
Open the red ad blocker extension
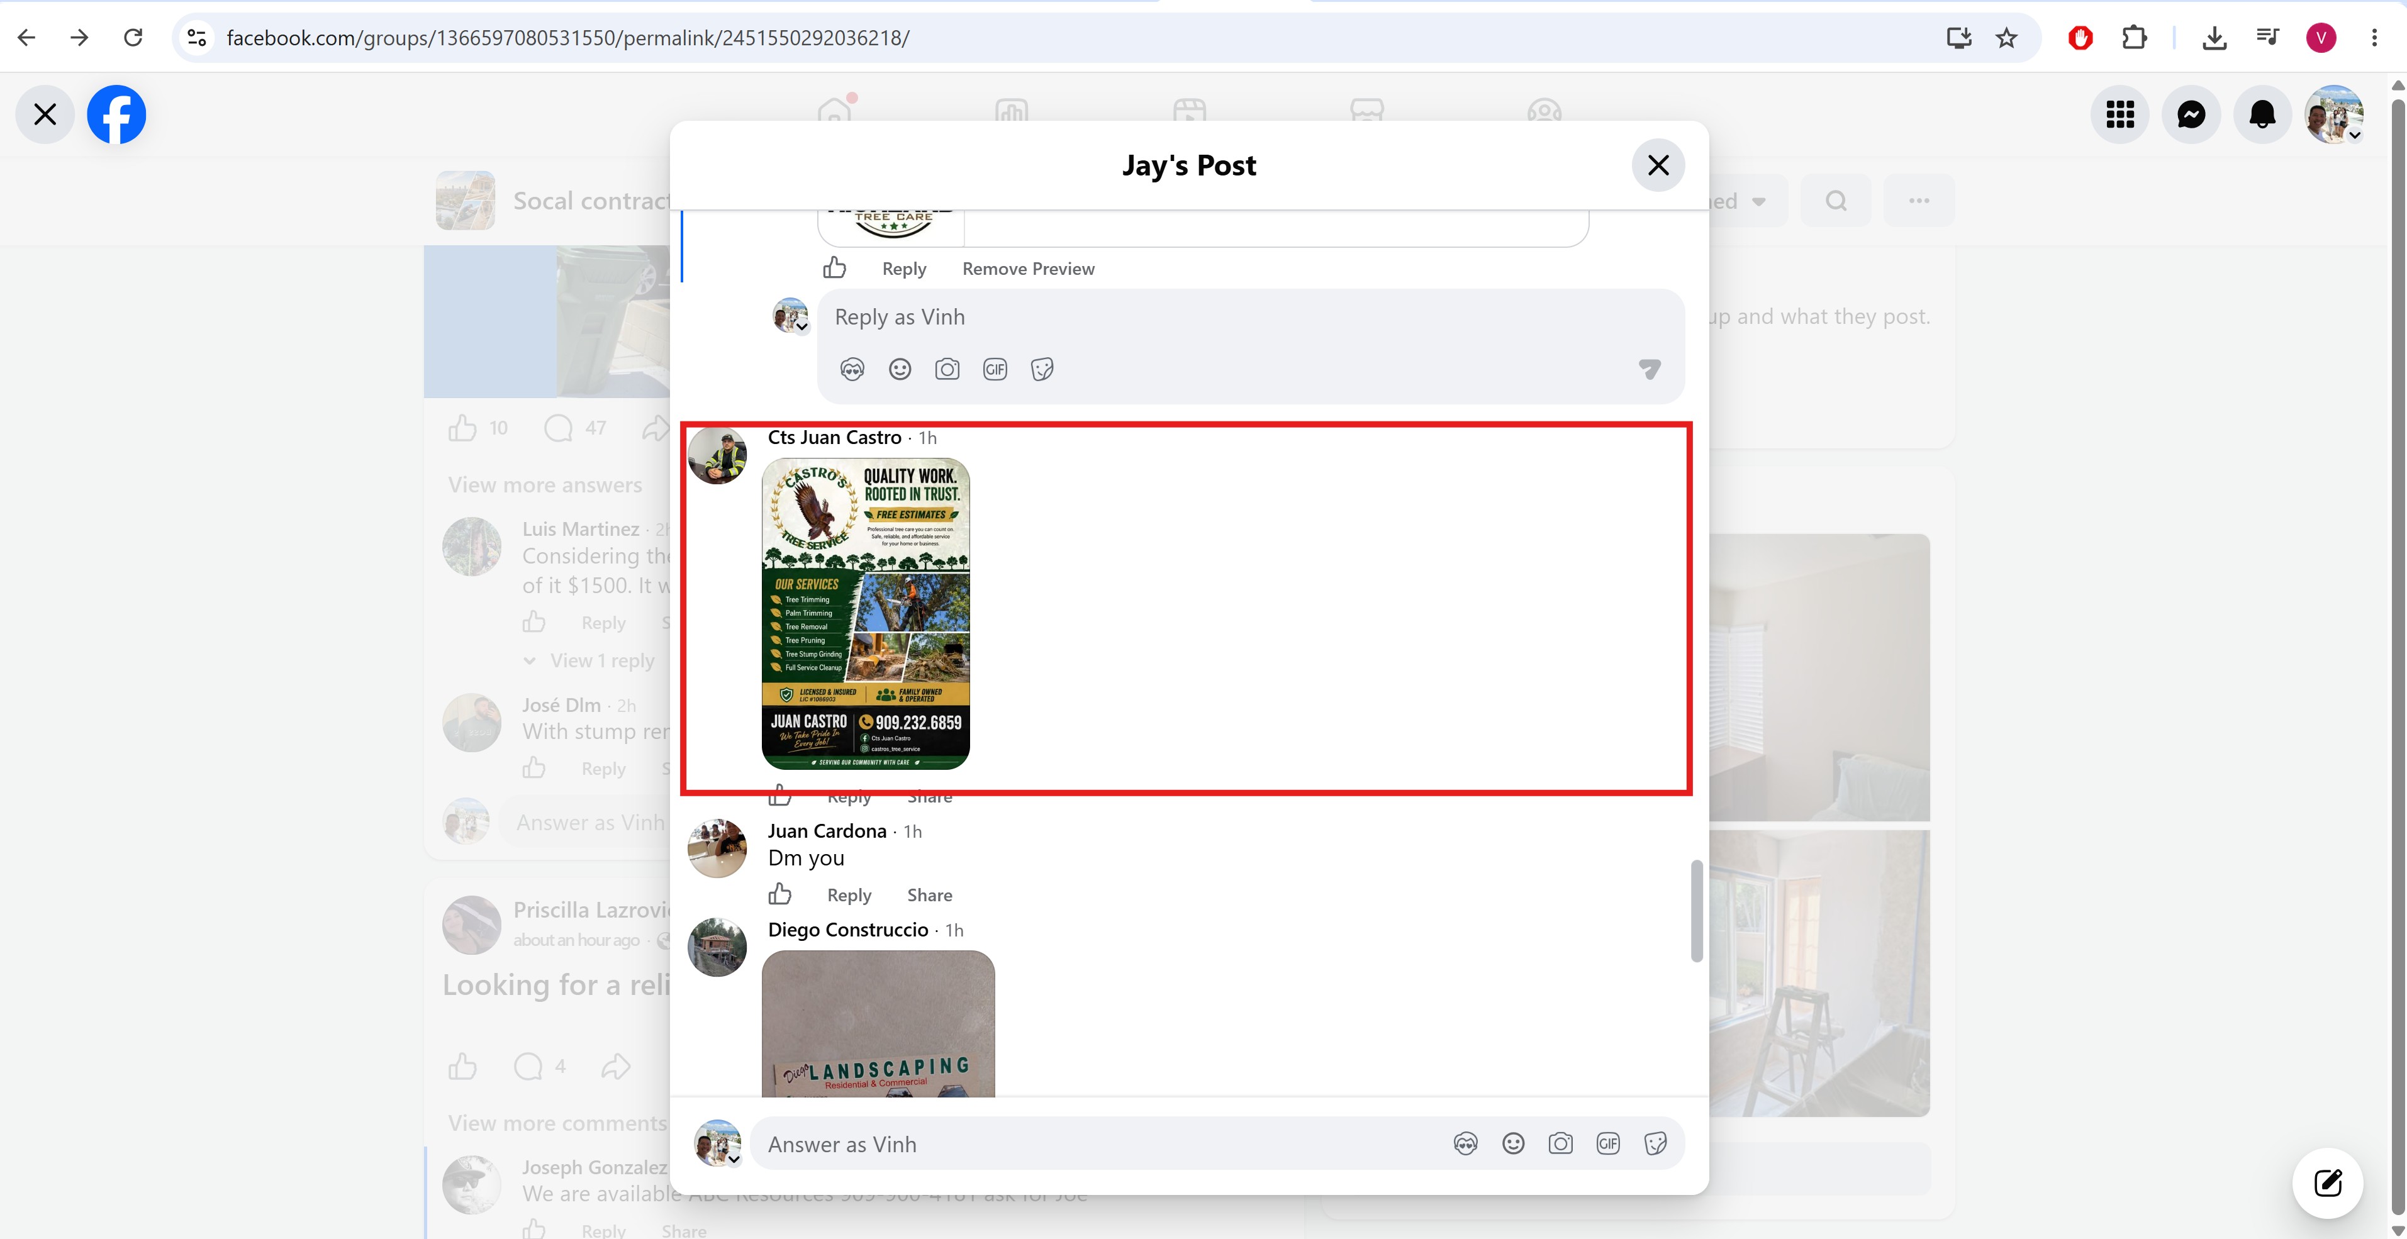point(2080,37)
